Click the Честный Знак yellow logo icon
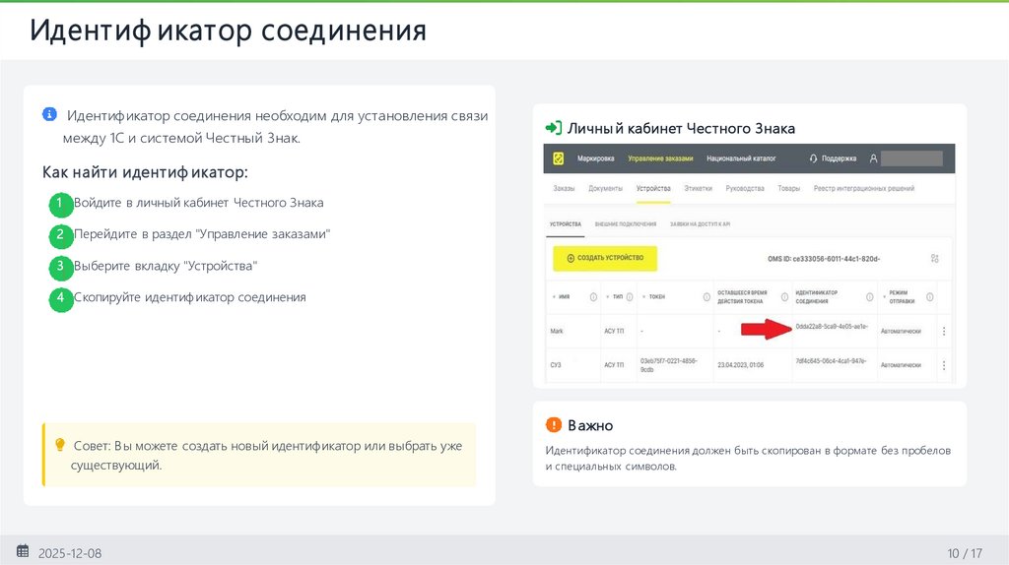1009x565 pixels. pyautogui.click(x=559, y=158)
